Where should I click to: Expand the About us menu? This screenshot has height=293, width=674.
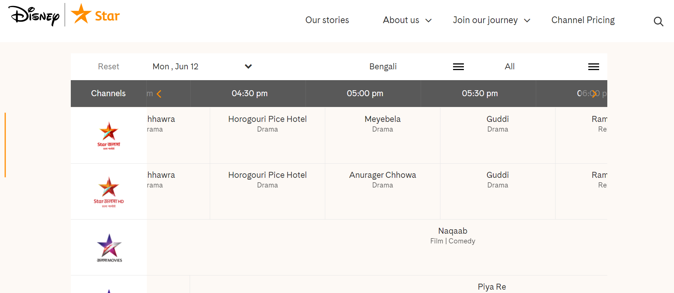pyautogui.click(x=407, y=20)
